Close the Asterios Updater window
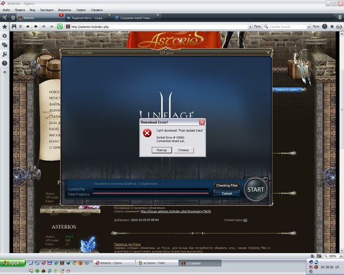 (268, 53)
